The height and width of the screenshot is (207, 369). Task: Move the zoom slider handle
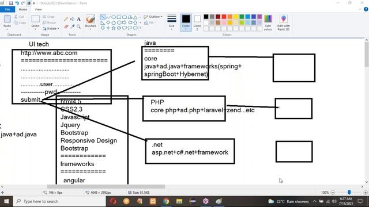click(x=349, y=193)
